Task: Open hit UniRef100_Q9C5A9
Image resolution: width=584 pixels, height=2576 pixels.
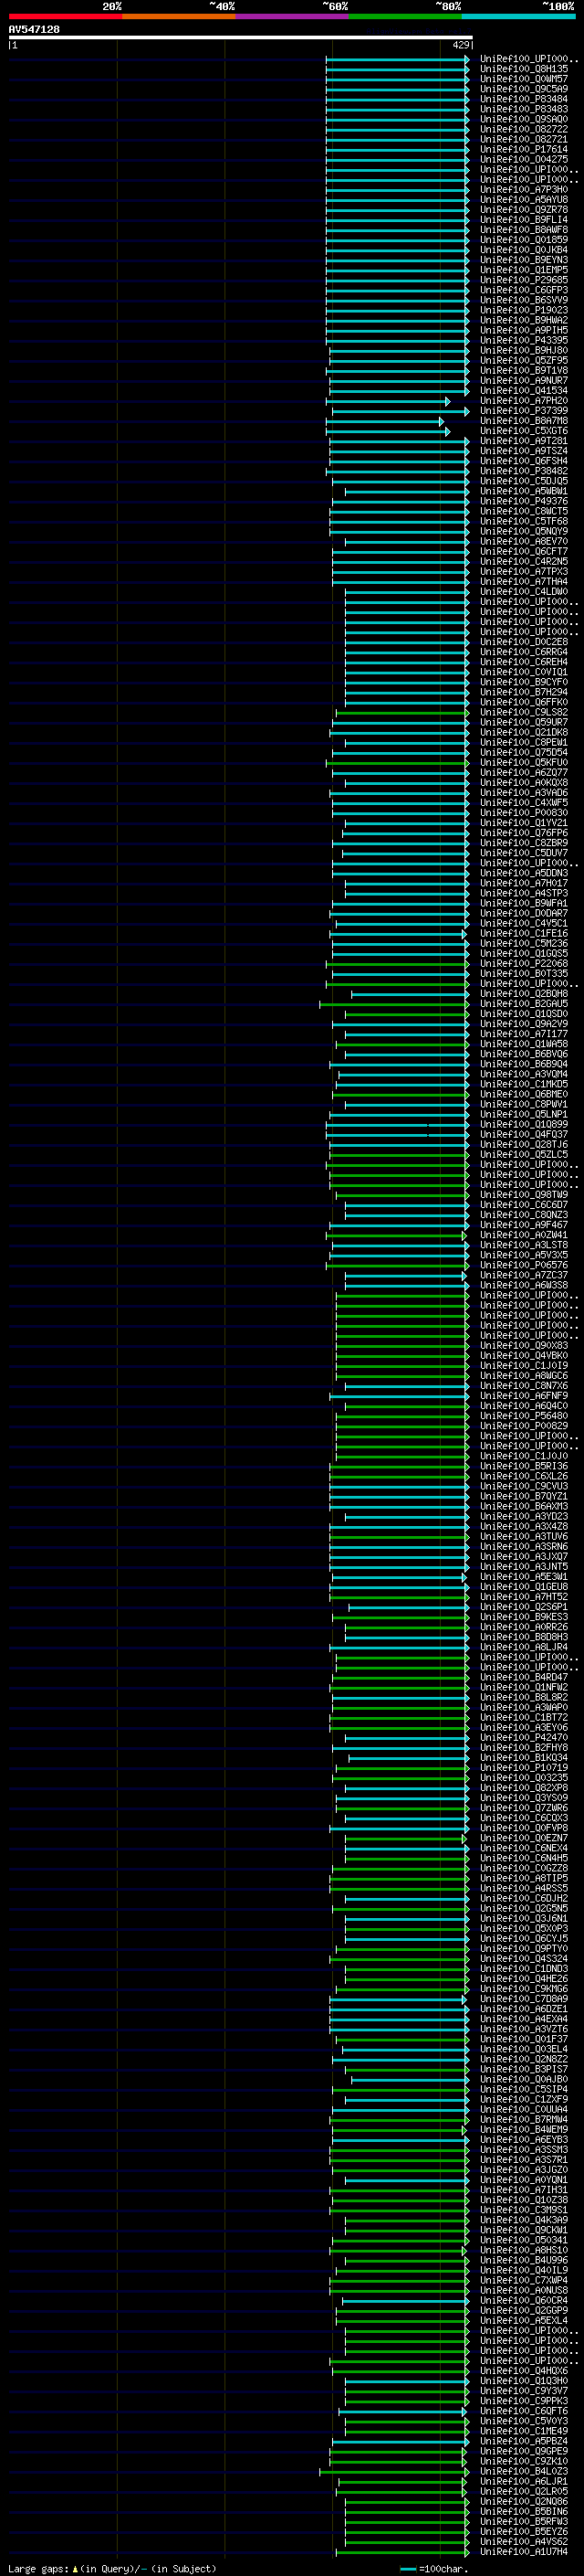Action: [524, 90]
